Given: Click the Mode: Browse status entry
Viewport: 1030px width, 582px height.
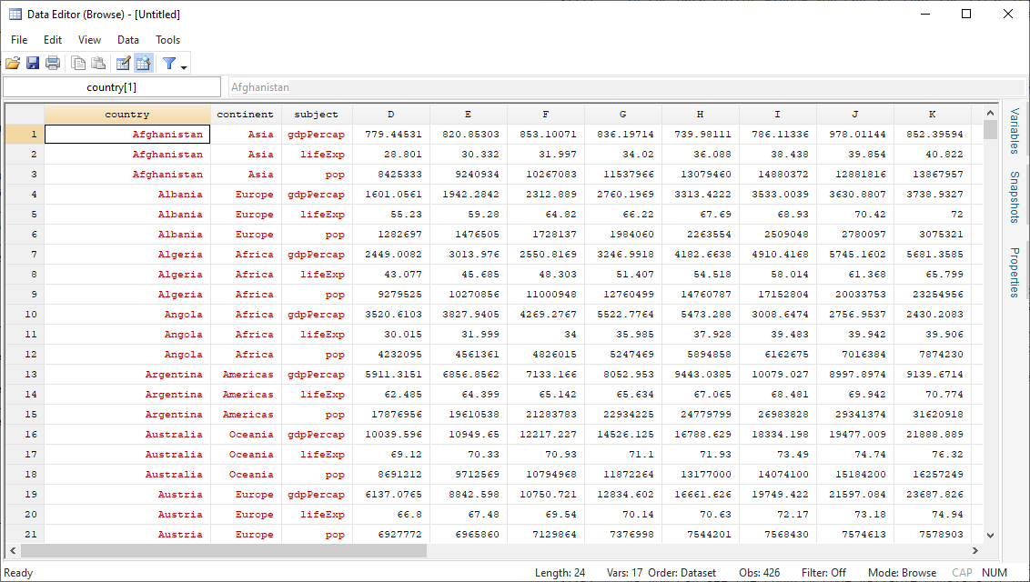Looking at the screenshot, I should (902, 573).
